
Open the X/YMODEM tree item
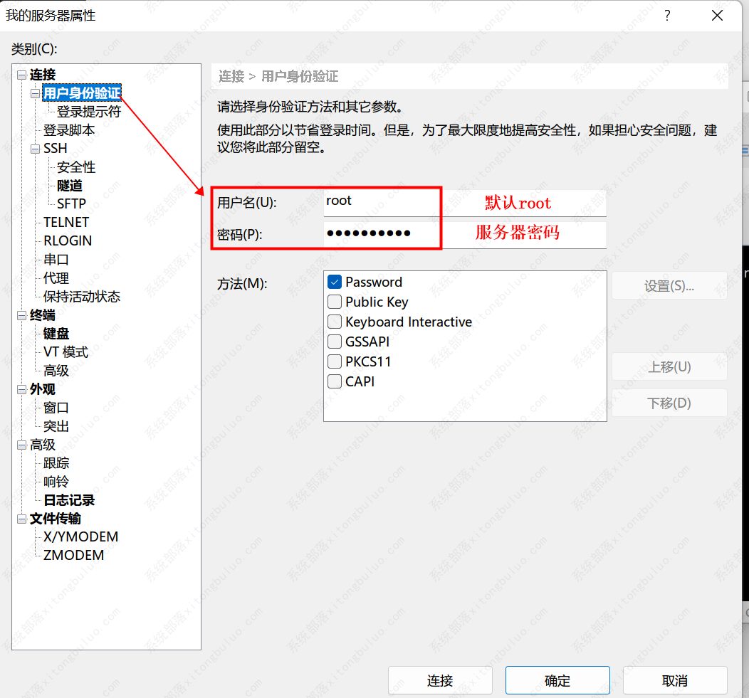click(x=80, y=537)
